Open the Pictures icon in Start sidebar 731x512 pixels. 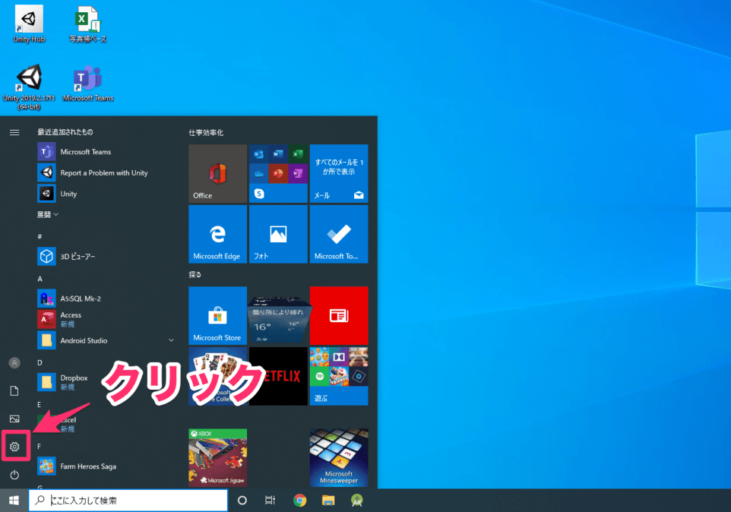(14, 418)
